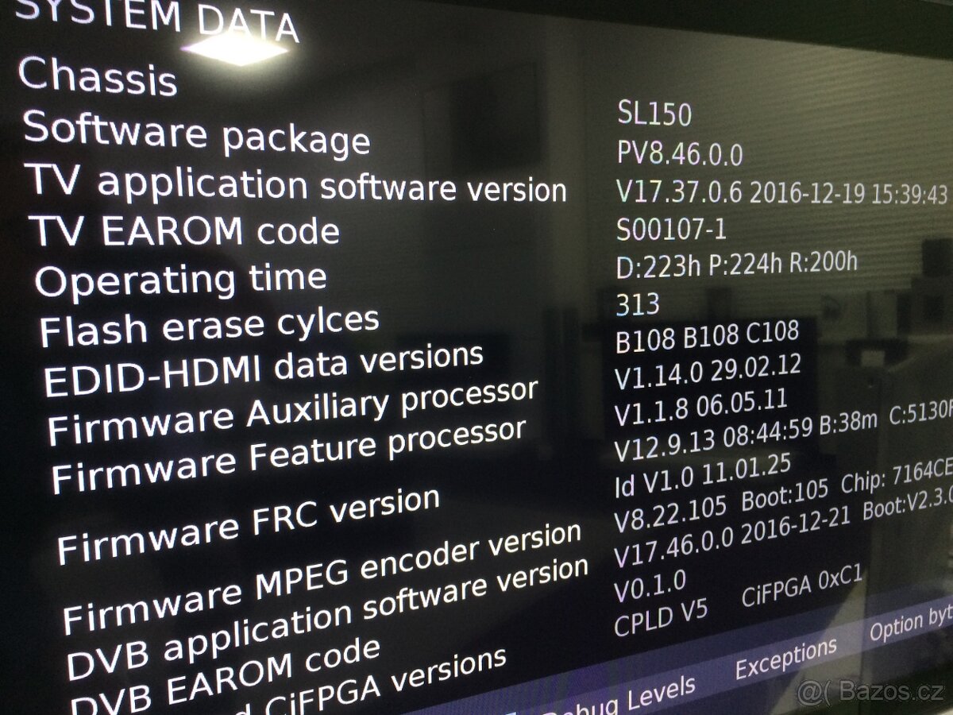Select the Chassis row
Viewport: 953px width, 715px height.
coord(97,76)
